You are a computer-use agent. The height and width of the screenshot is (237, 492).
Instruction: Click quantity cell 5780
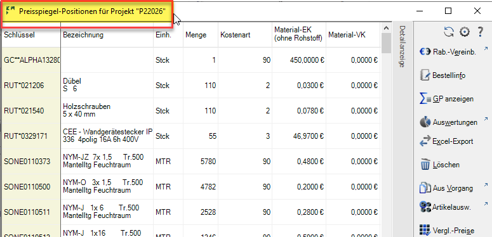click(x=201, y=162)
